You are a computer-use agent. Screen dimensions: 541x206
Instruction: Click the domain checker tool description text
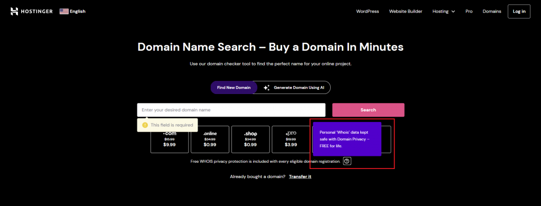(x=270, y=64)
